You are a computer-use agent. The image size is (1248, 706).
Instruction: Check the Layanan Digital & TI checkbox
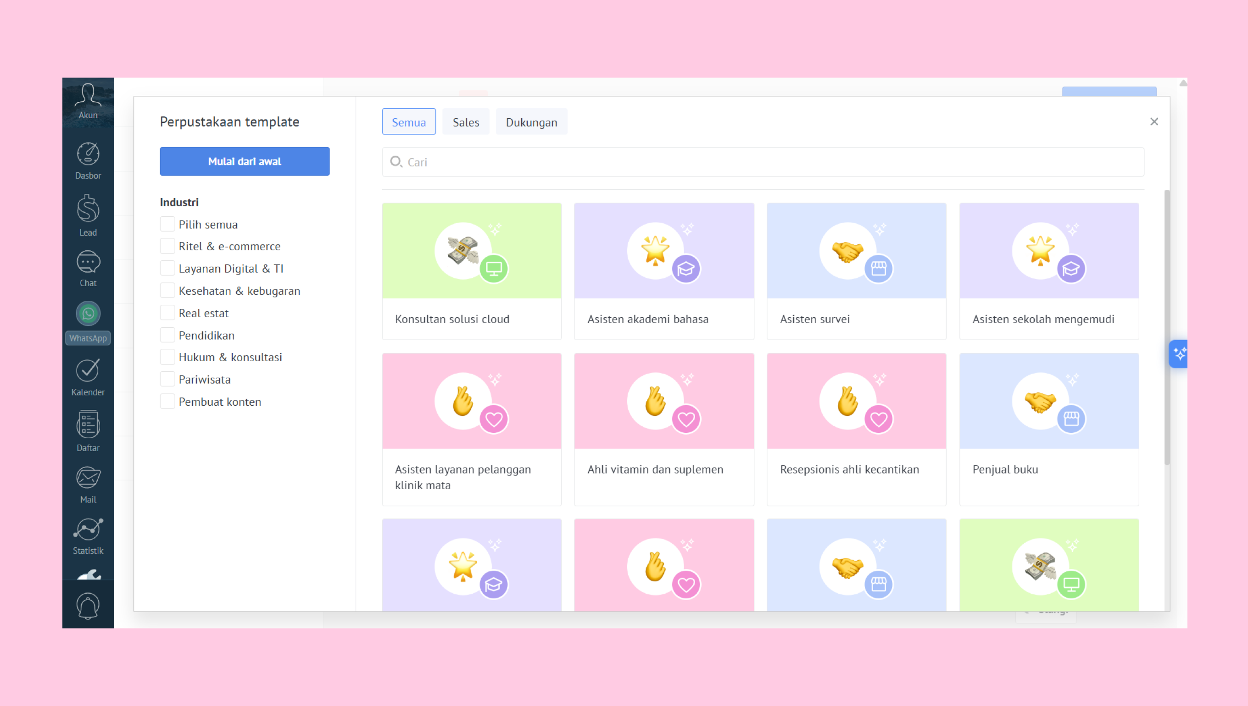[x=167, y=268]
